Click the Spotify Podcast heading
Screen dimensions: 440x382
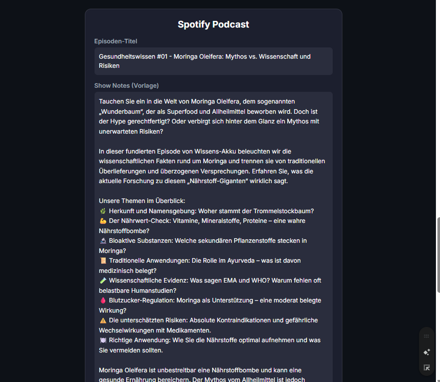213,24
